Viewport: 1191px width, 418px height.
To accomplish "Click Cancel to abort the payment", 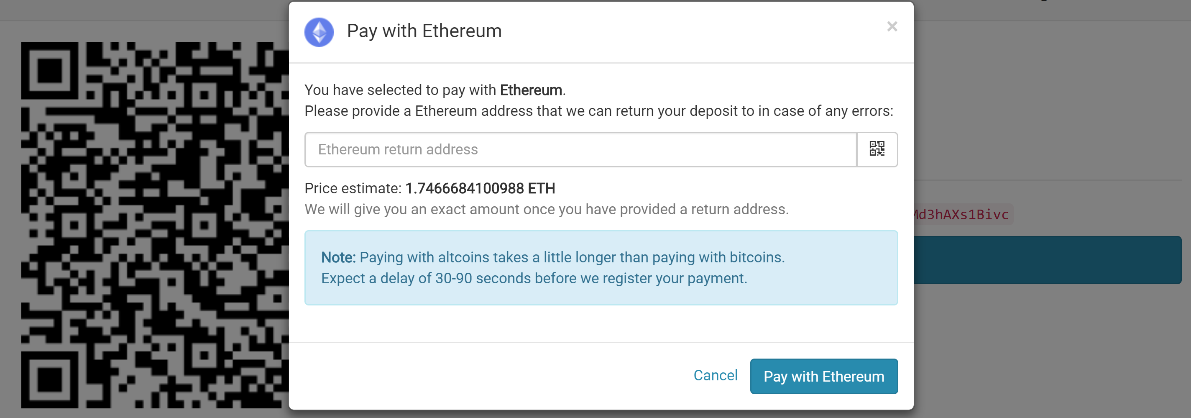I will [x=715, y=376].
